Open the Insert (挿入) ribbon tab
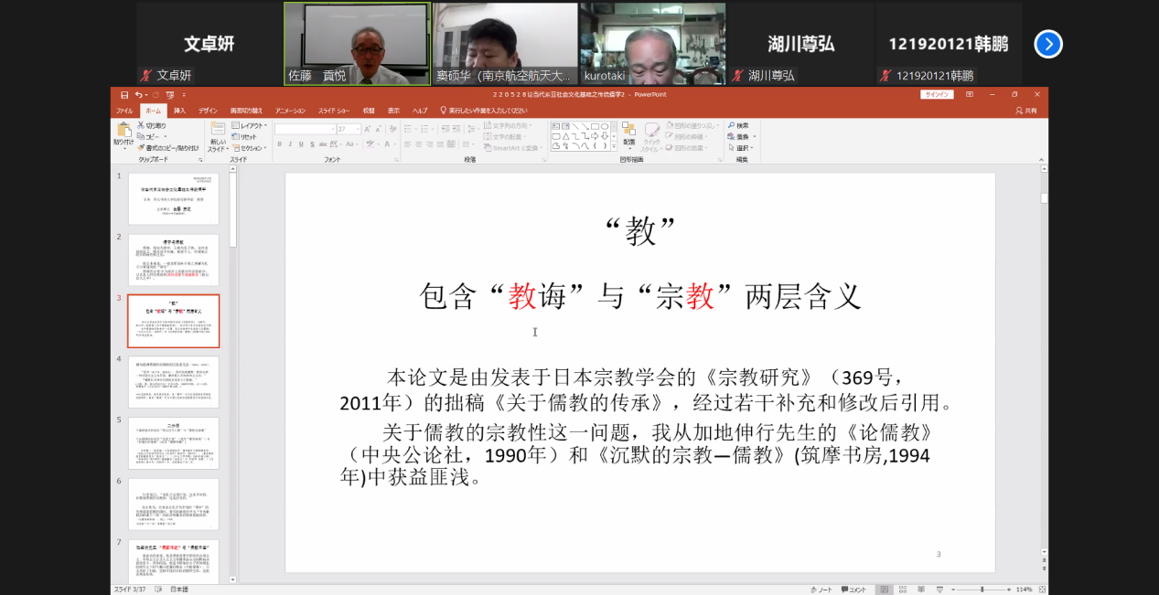This screenshot has width=1159, height=595. (x=179, y=111)
